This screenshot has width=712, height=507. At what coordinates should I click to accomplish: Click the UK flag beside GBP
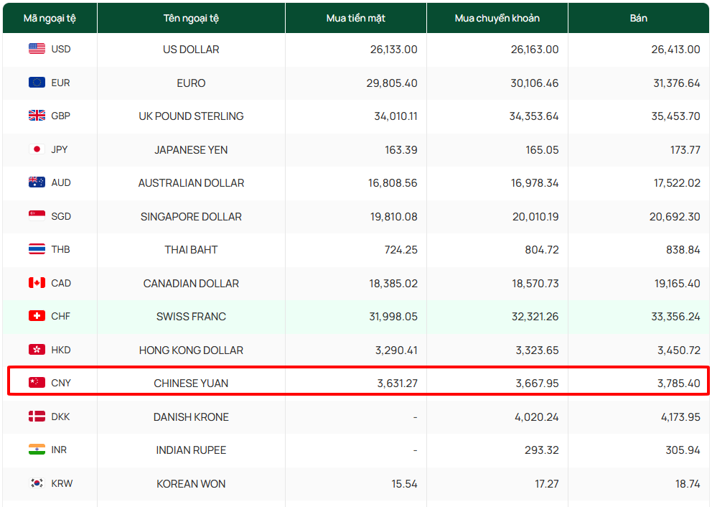click(x=37, y=116)
